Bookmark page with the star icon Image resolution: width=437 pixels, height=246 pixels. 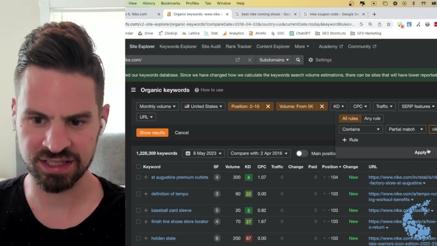pyautogui.click(x=388, y=24)
